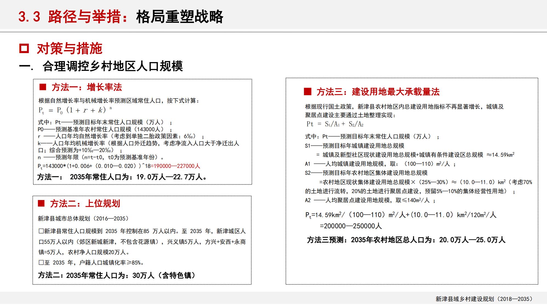Click value '≈14.59km²' in method three
Image resolution: width=547 pixels, height=307 pixels.
click(x=500, y=155)
